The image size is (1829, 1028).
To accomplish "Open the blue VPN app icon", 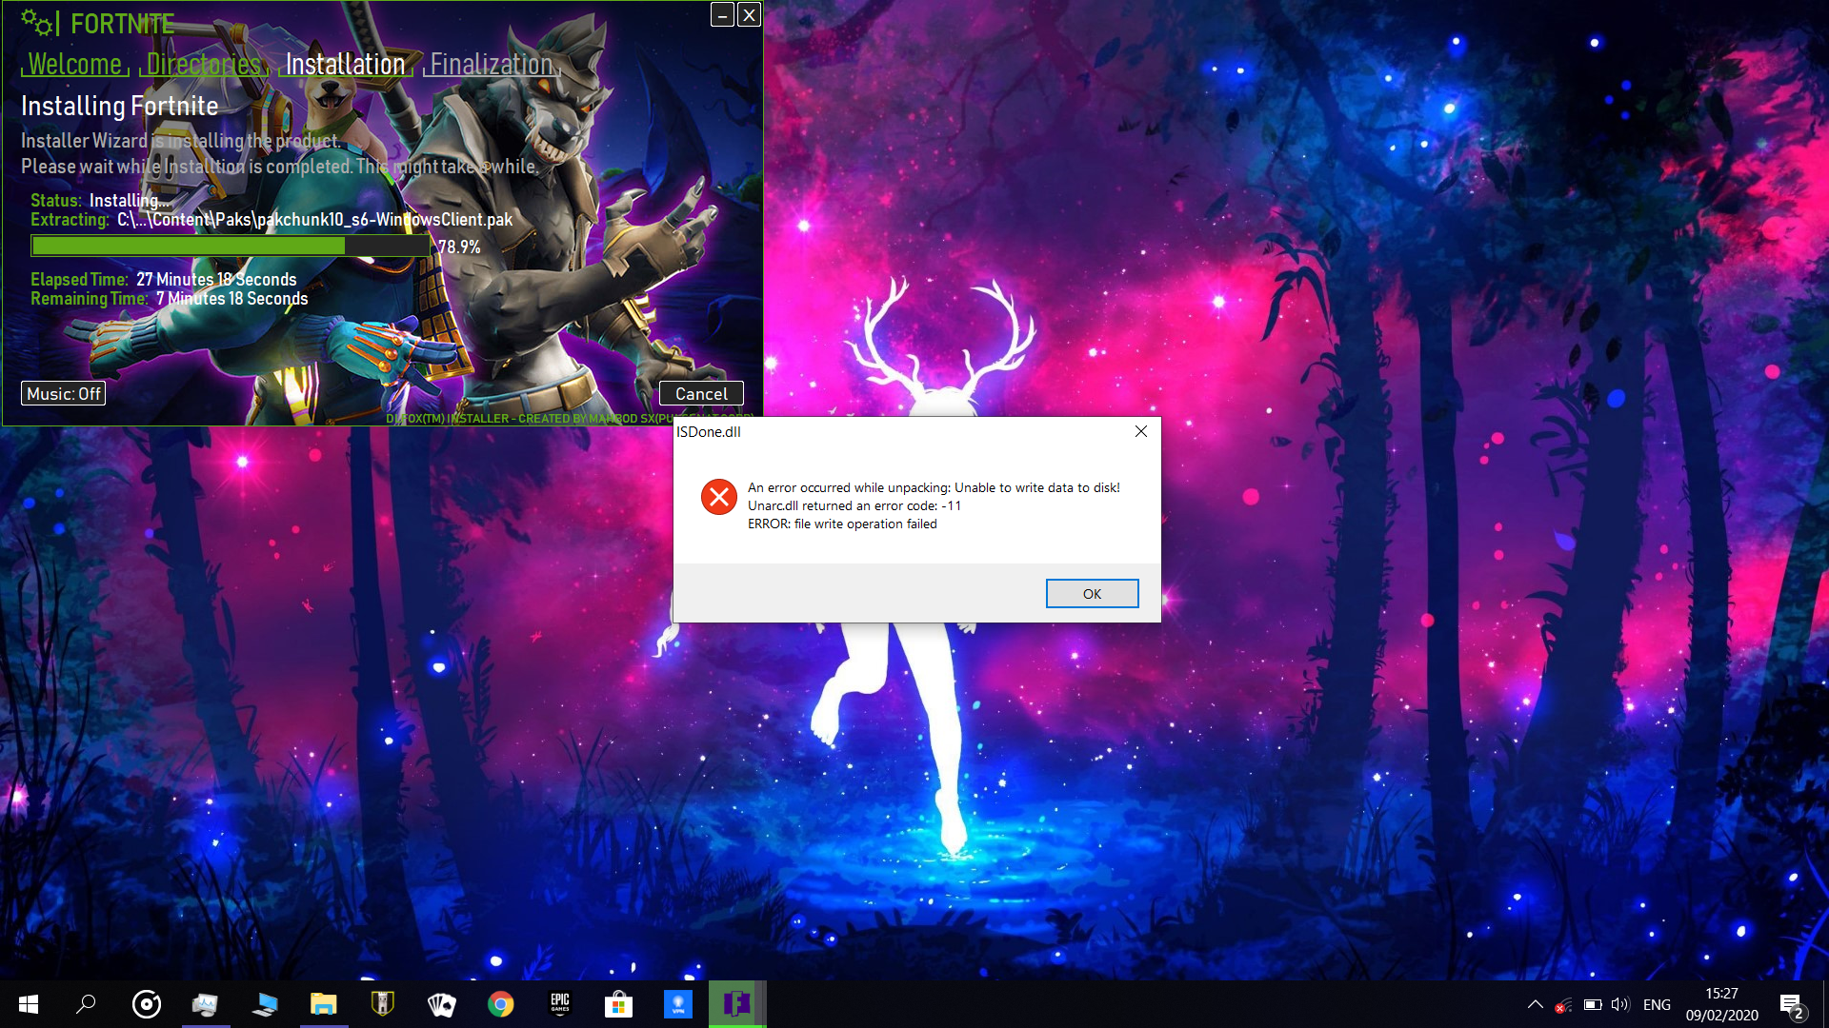I will tap(678, 1004).
